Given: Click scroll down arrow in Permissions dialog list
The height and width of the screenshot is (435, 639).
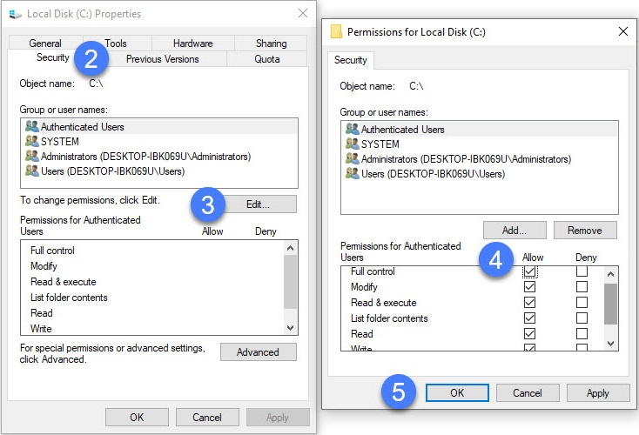Looking at the screenshot, I should [x=610, y=343].
